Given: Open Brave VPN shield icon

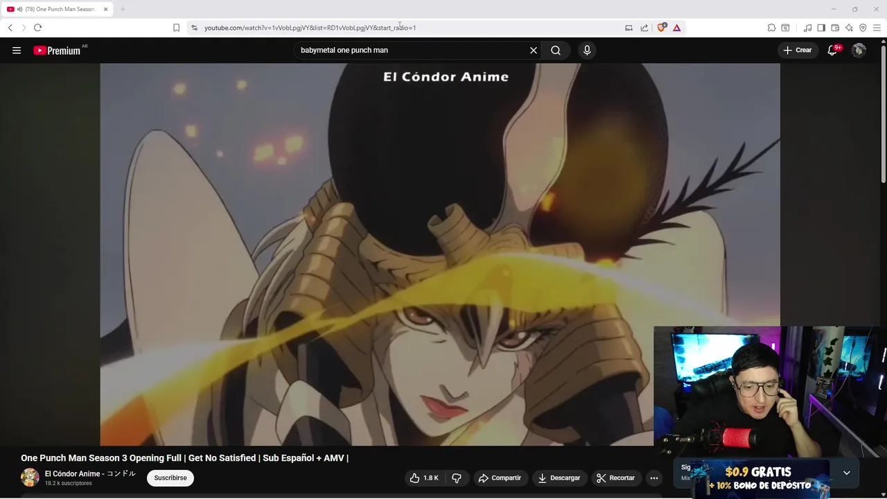Looking at the screenshot, I should [x=863, y=28].
